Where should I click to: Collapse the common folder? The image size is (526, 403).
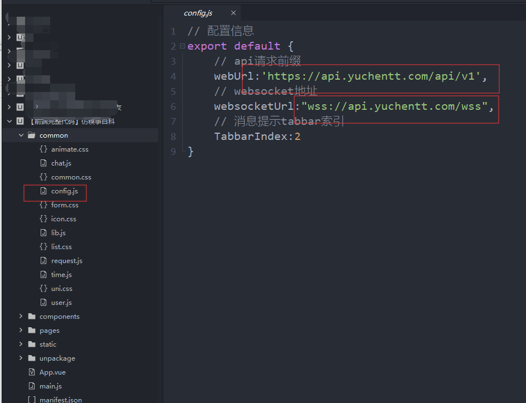tap(21, 135)
